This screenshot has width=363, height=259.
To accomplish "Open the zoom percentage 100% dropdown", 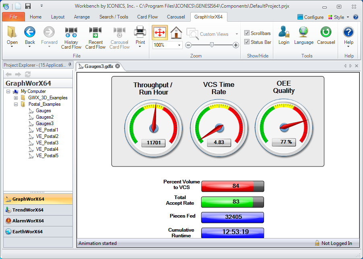I will click(179, 45).
